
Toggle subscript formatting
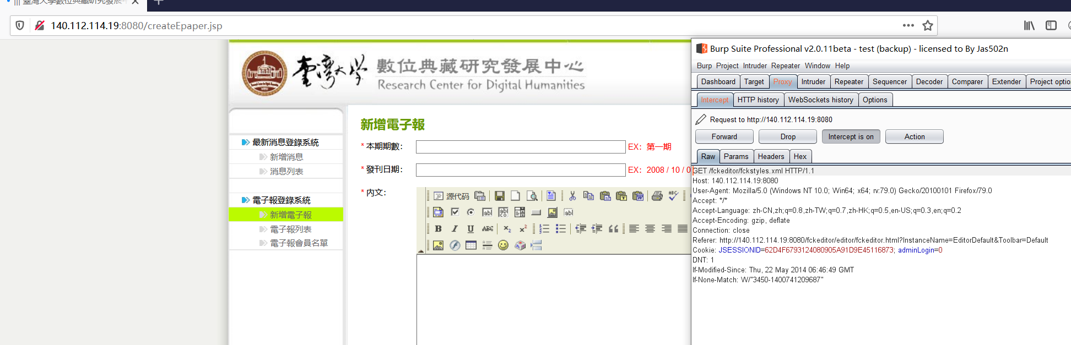[507, 229]
